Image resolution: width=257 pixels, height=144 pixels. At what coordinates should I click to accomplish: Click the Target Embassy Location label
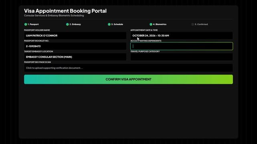(38, 52)
